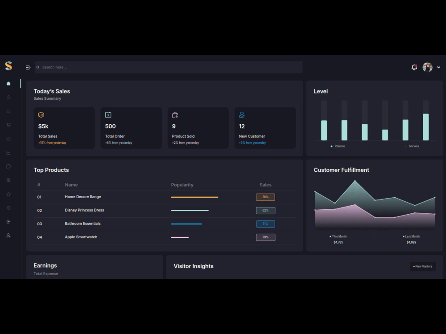Open the shopping cart section from the sidebar
The width and height of the screenshot is (446, 334).
(x=8, y=125)
